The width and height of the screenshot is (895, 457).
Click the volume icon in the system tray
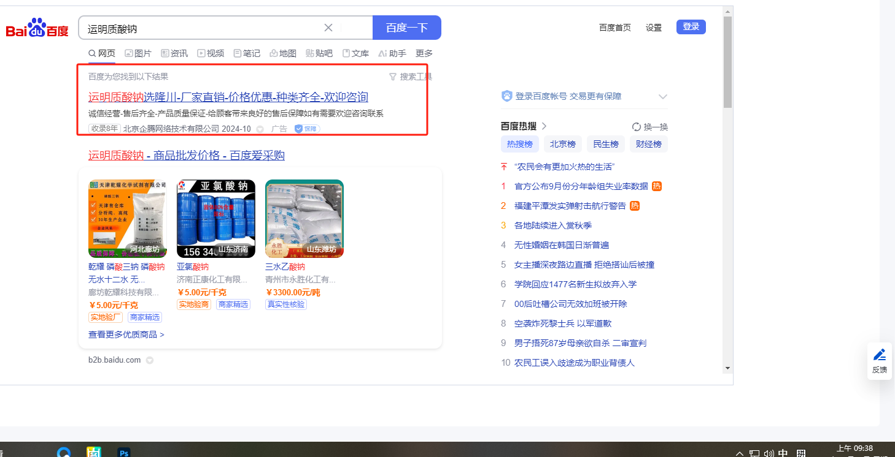coord(769,454)
